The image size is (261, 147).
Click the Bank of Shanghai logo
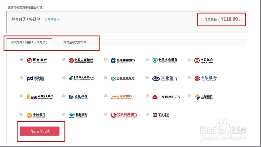pyautogui.click(x=204, y=97)
